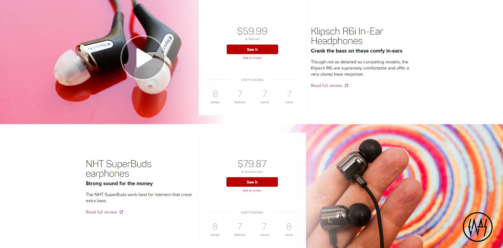This screenshot has width=503, height=248.
Task: Click the Klipsch design rating of 8
Action: pyautogui.click(x=215, y=94)
